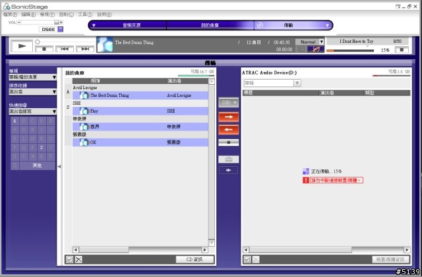Click the red exclamation warning icon
The width and height of the screenshot is (422, 277).
tap(306, 180)
